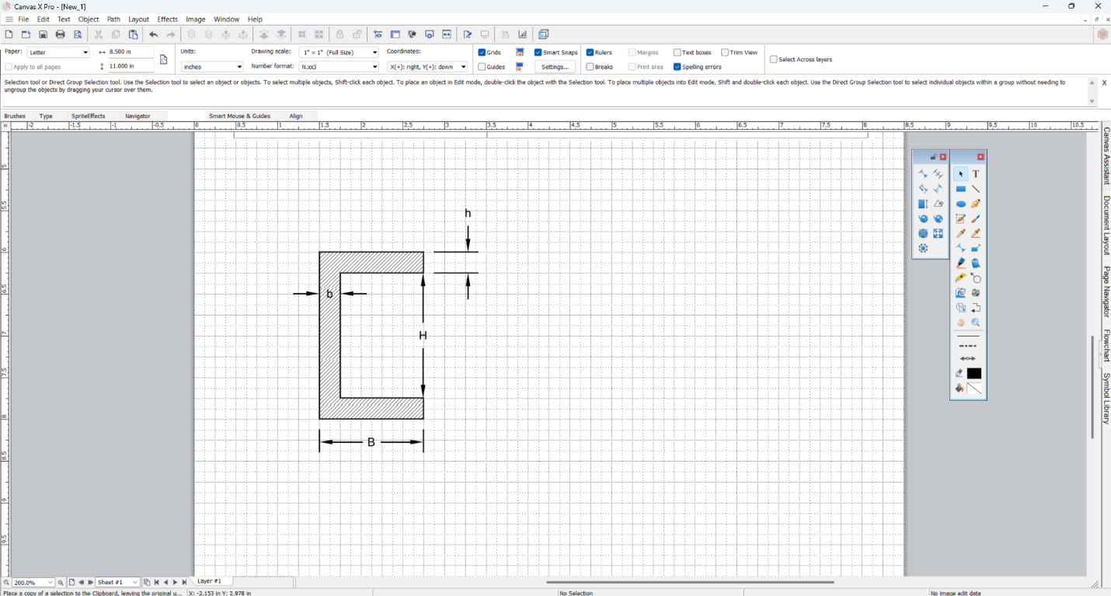Turn off Smart Snaps checkbox
This screenshot has height=596, width=1111.
click(538, 53)
